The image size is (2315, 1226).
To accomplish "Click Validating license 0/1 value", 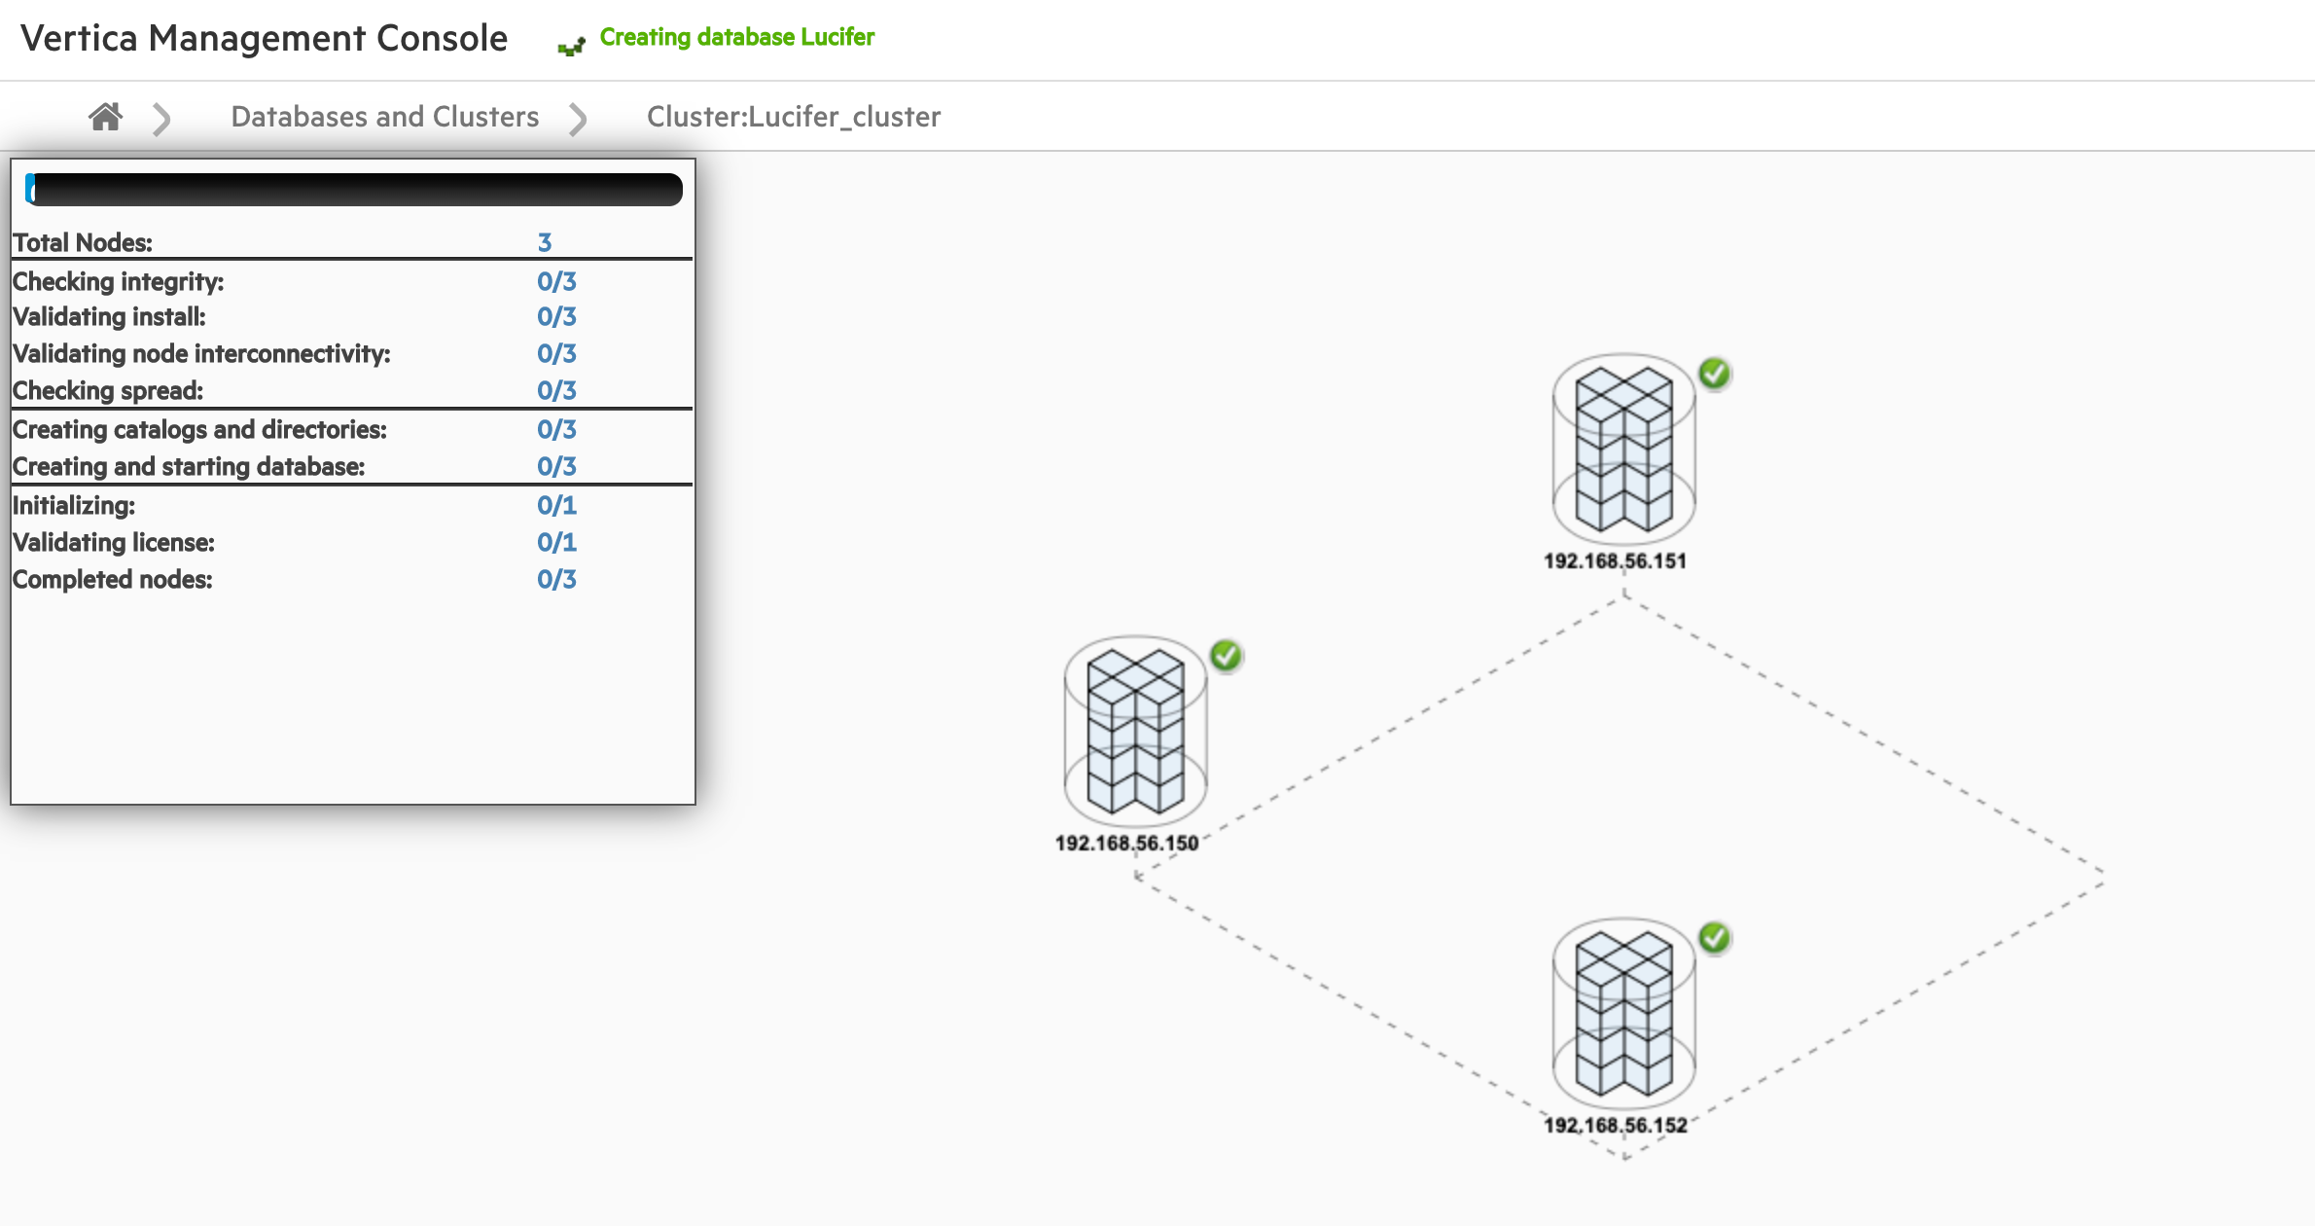I will [556, 542].
